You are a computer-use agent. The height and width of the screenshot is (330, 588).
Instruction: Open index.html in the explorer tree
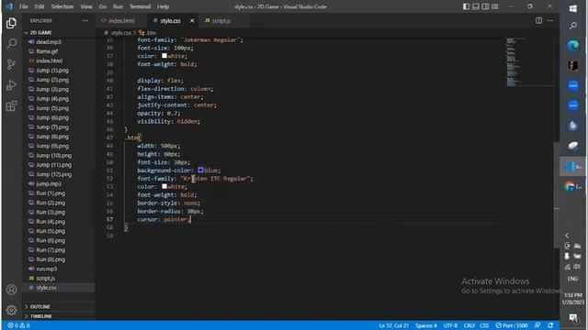click(x=49, y=60)
